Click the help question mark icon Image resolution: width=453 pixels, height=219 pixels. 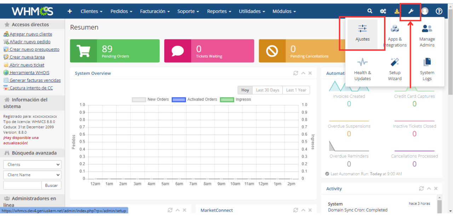click(439, 11)
